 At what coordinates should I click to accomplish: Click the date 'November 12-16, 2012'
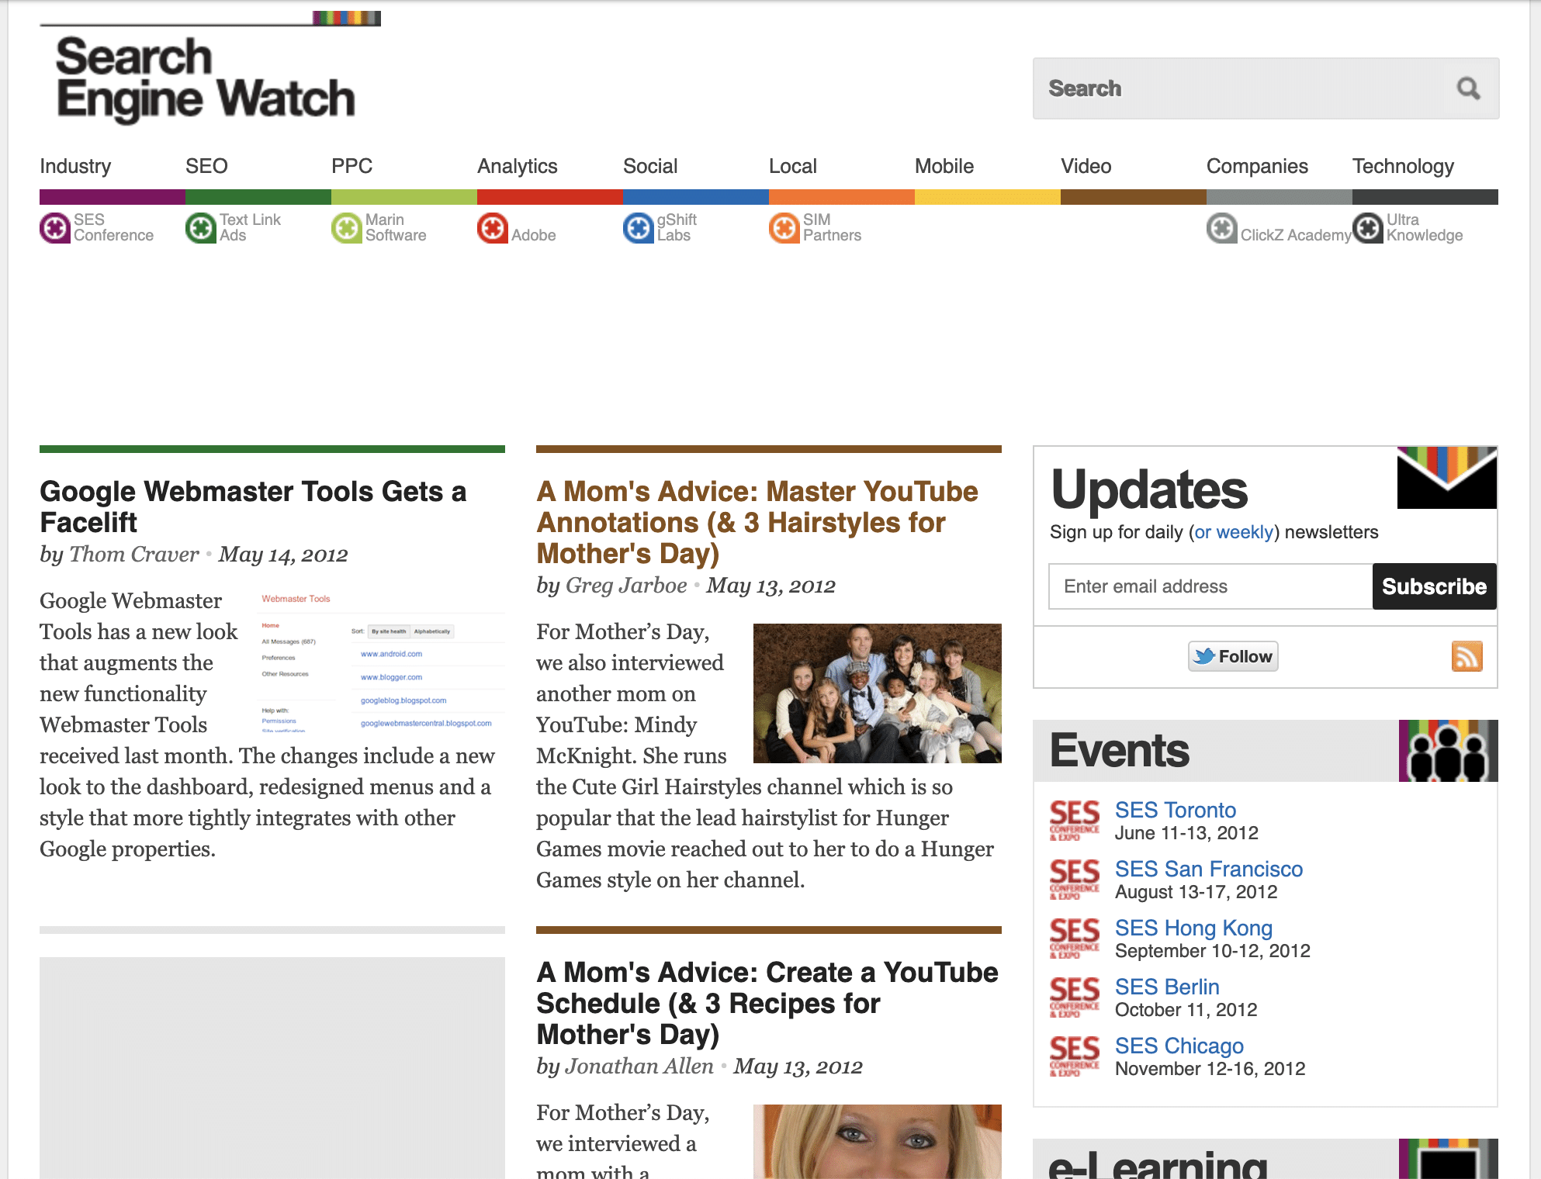click(x=1210, y=1069)
